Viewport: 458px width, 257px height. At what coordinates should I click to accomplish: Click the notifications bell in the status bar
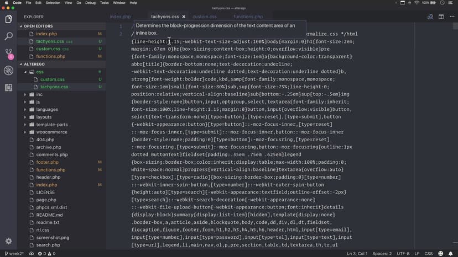[451, 253]
